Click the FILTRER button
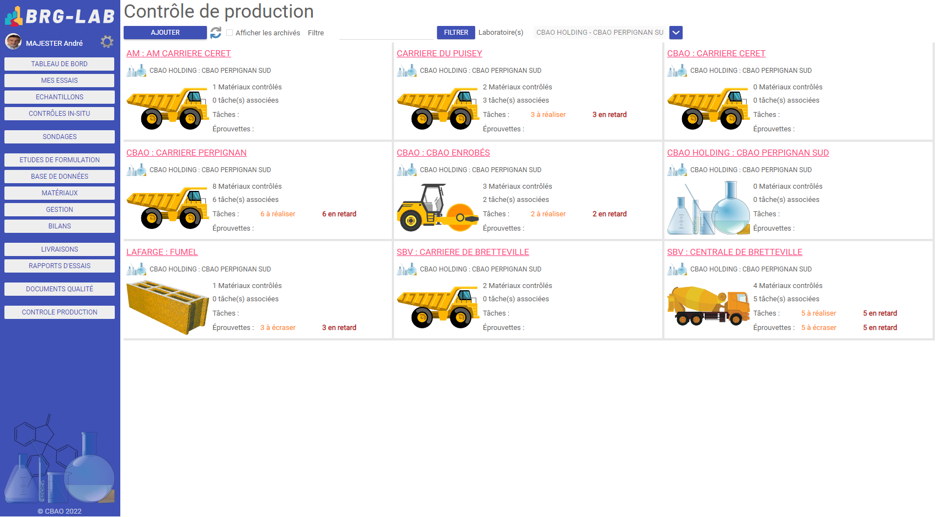This screenshot has width=937, height=517. coord(456,33)
